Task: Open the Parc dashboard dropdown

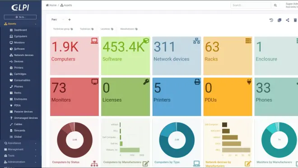Action: coord(58,19)
